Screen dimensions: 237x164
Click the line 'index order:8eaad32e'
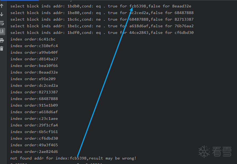coord(34,72)
